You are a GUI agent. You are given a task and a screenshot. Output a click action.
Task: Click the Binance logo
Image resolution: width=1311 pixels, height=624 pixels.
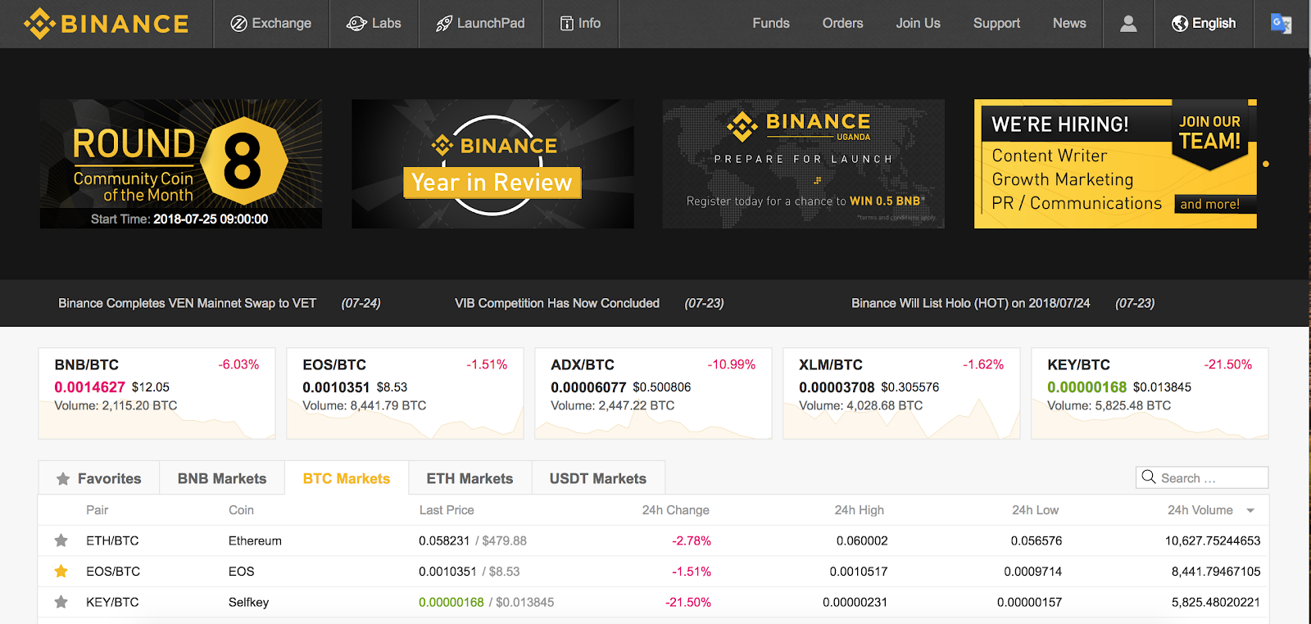(107, 24)
